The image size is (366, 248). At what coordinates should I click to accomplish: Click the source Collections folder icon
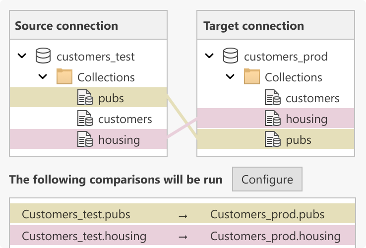tap(64, 76)
